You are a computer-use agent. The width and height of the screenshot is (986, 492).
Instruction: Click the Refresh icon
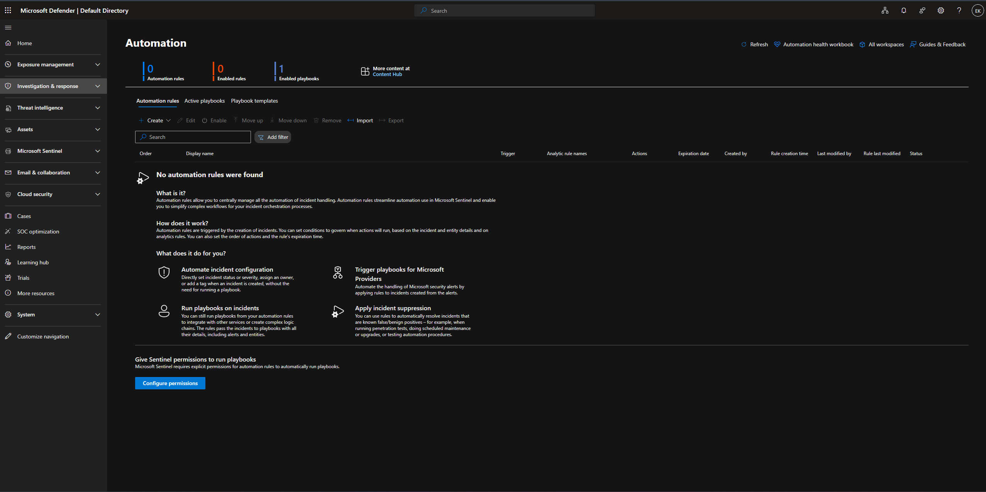pos(744,44)
